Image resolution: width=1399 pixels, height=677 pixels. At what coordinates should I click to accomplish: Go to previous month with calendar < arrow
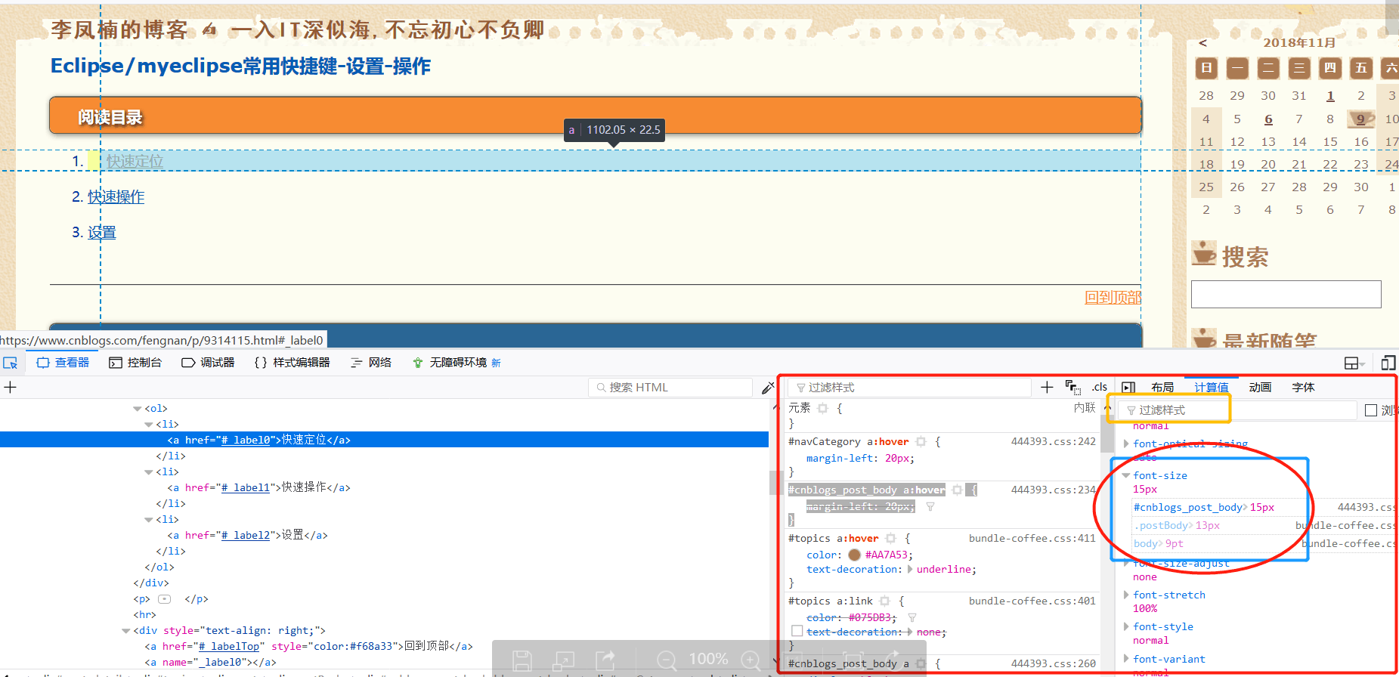(1202, 43)
